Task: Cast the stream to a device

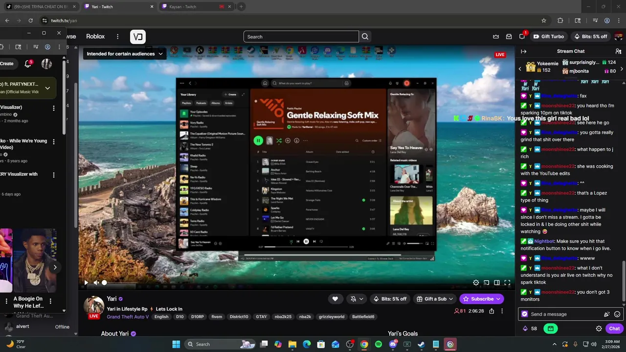Action: [486, 283]
